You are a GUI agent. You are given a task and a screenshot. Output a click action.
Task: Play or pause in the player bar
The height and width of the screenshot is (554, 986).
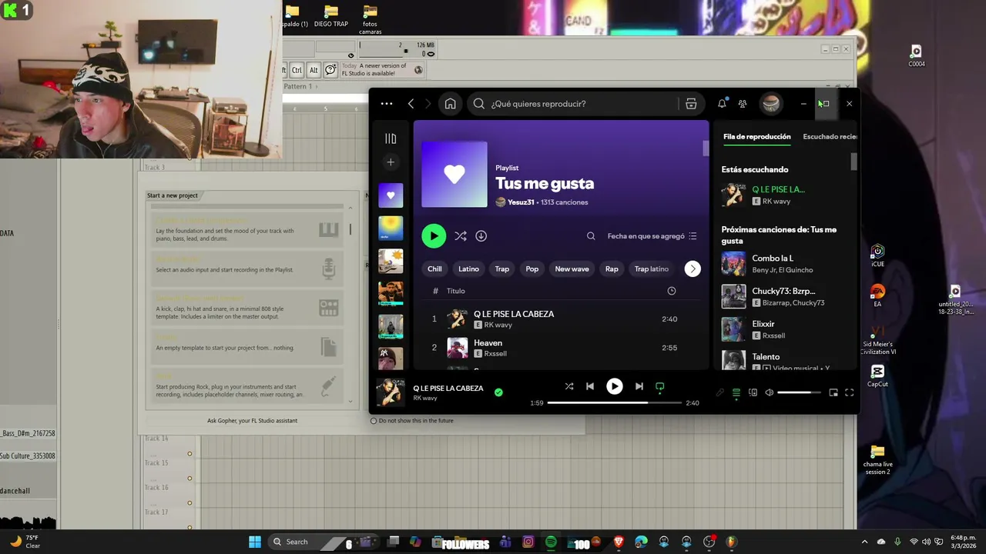pyautogui.click(x=614, y=386)
